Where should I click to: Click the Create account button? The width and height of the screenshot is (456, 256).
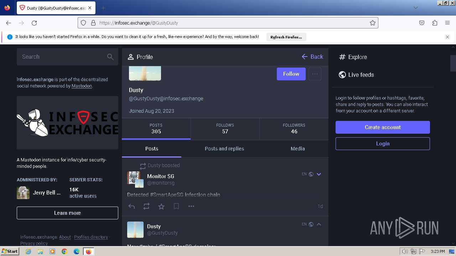[x=383, y=127]
